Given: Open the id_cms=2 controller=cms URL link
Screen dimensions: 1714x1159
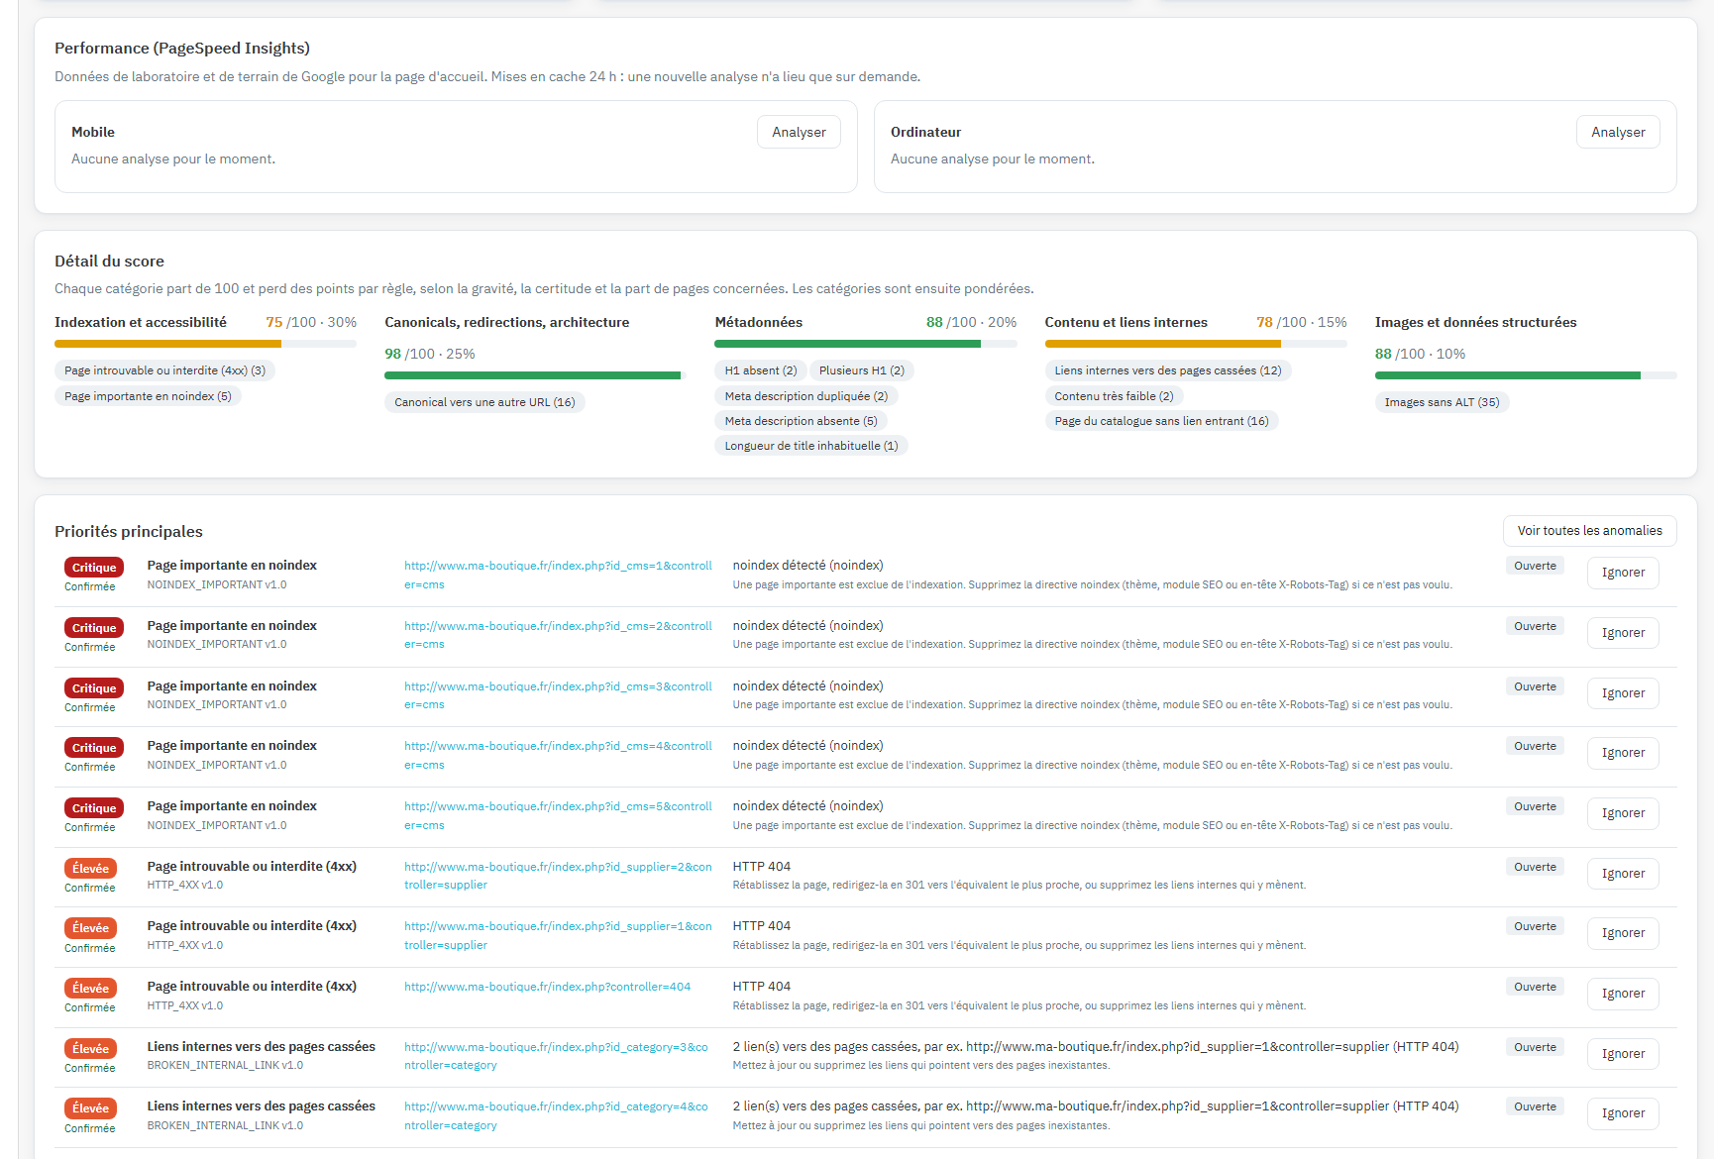Looking at the screenshot, I should coord(558,635).
